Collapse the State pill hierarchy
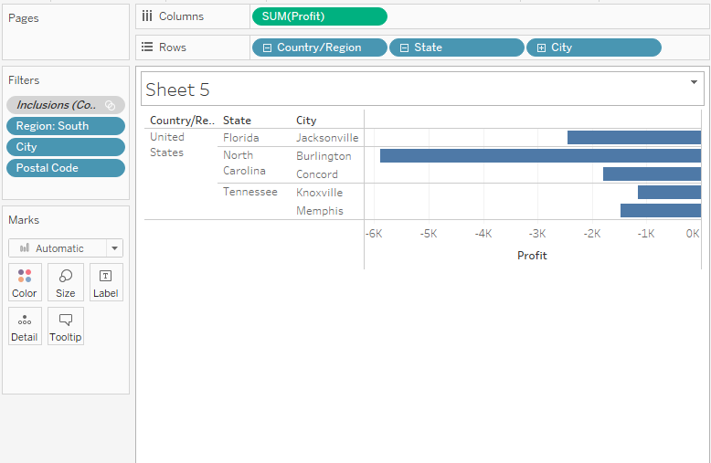 pos(404,47)
